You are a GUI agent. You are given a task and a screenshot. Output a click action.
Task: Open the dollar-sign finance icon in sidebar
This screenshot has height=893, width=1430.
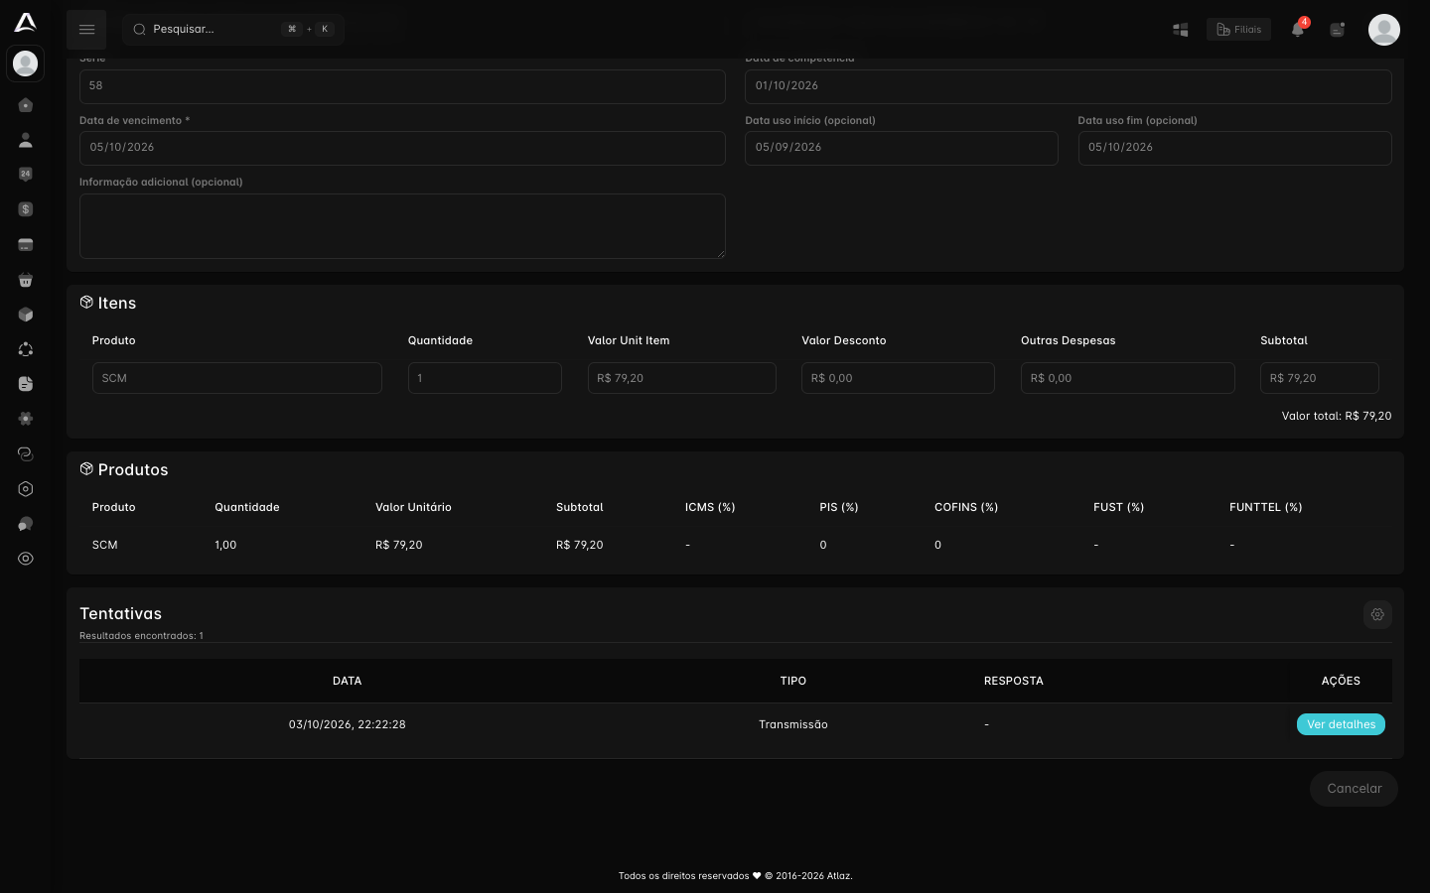pyautogui.click(x=26, y=209)
